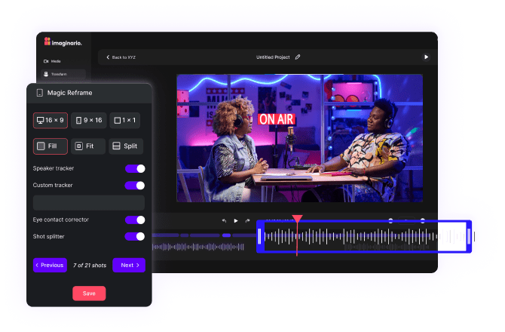
Task: Save the Magic Reframe settings
Action: (x=89, y=294)
